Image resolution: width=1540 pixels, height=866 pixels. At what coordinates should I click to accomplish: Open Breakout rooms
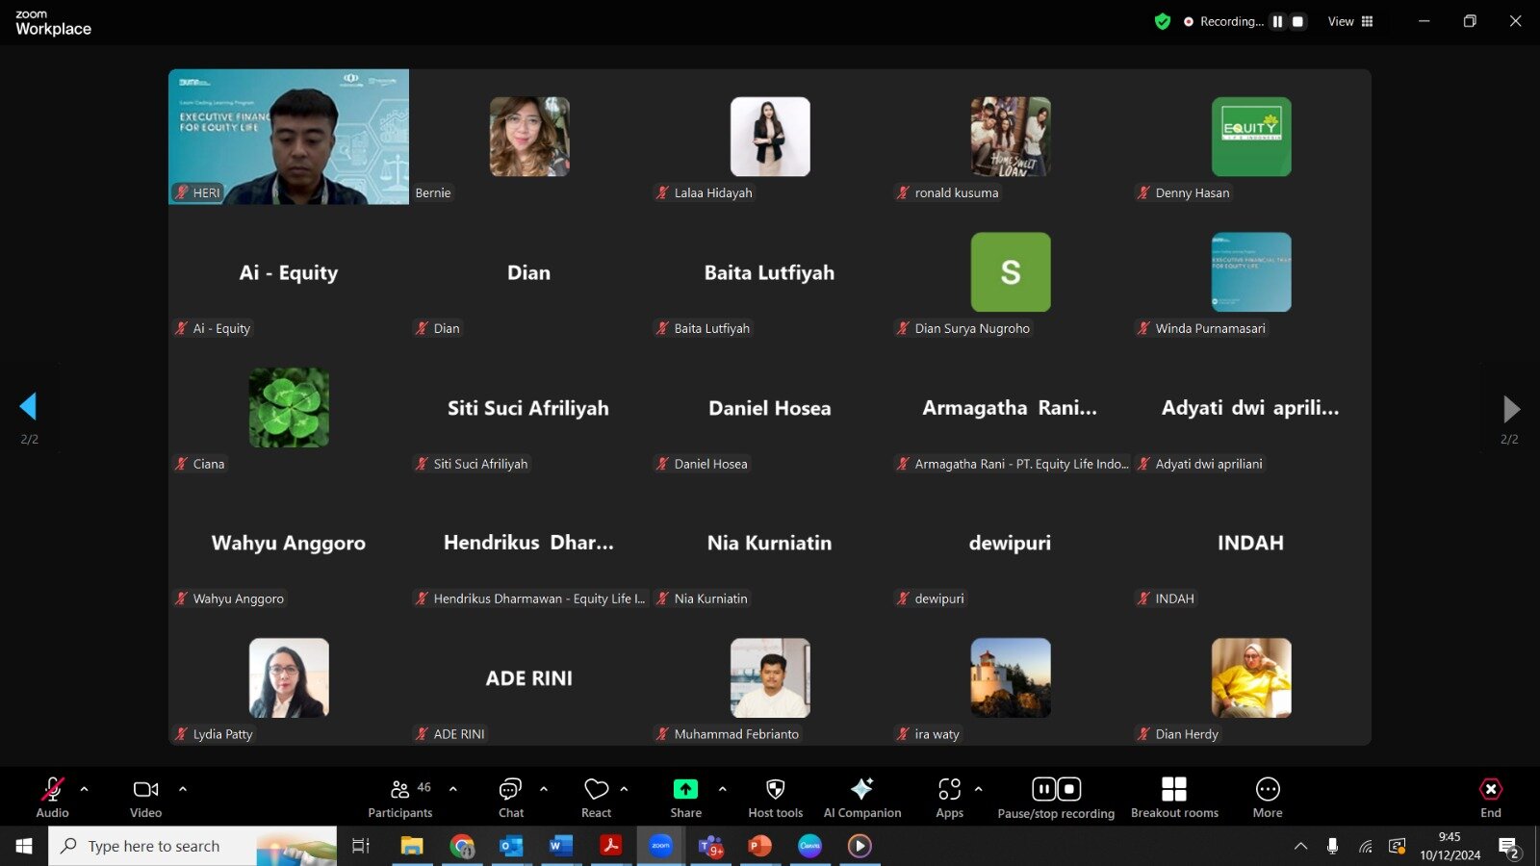coord(1174,798)
